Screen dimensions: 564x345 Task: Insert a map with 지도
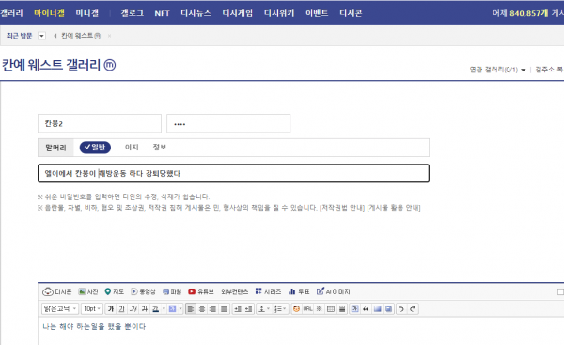(114, 291)
